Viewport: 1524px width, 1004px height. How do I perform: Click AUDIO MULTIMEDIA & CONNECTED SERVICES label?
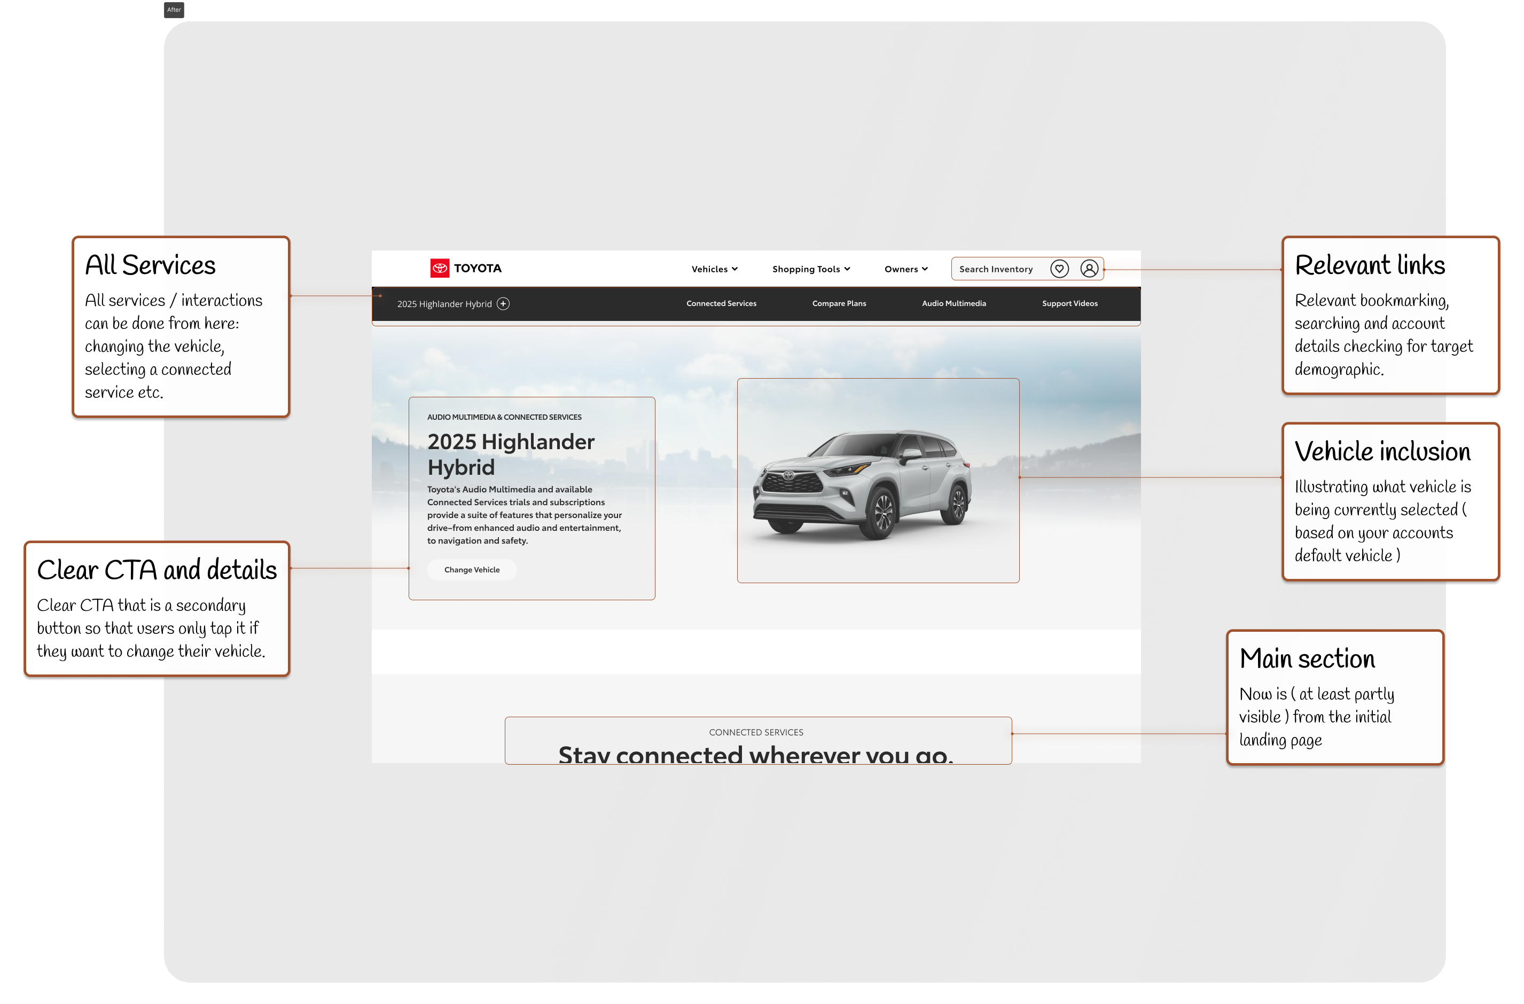(x=505, y=417)
